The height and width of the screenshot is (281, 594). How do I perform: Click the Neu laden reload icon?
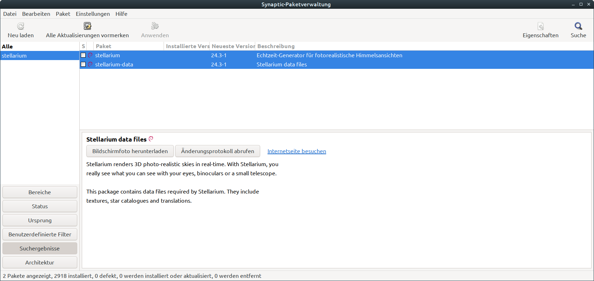(21, 26)
